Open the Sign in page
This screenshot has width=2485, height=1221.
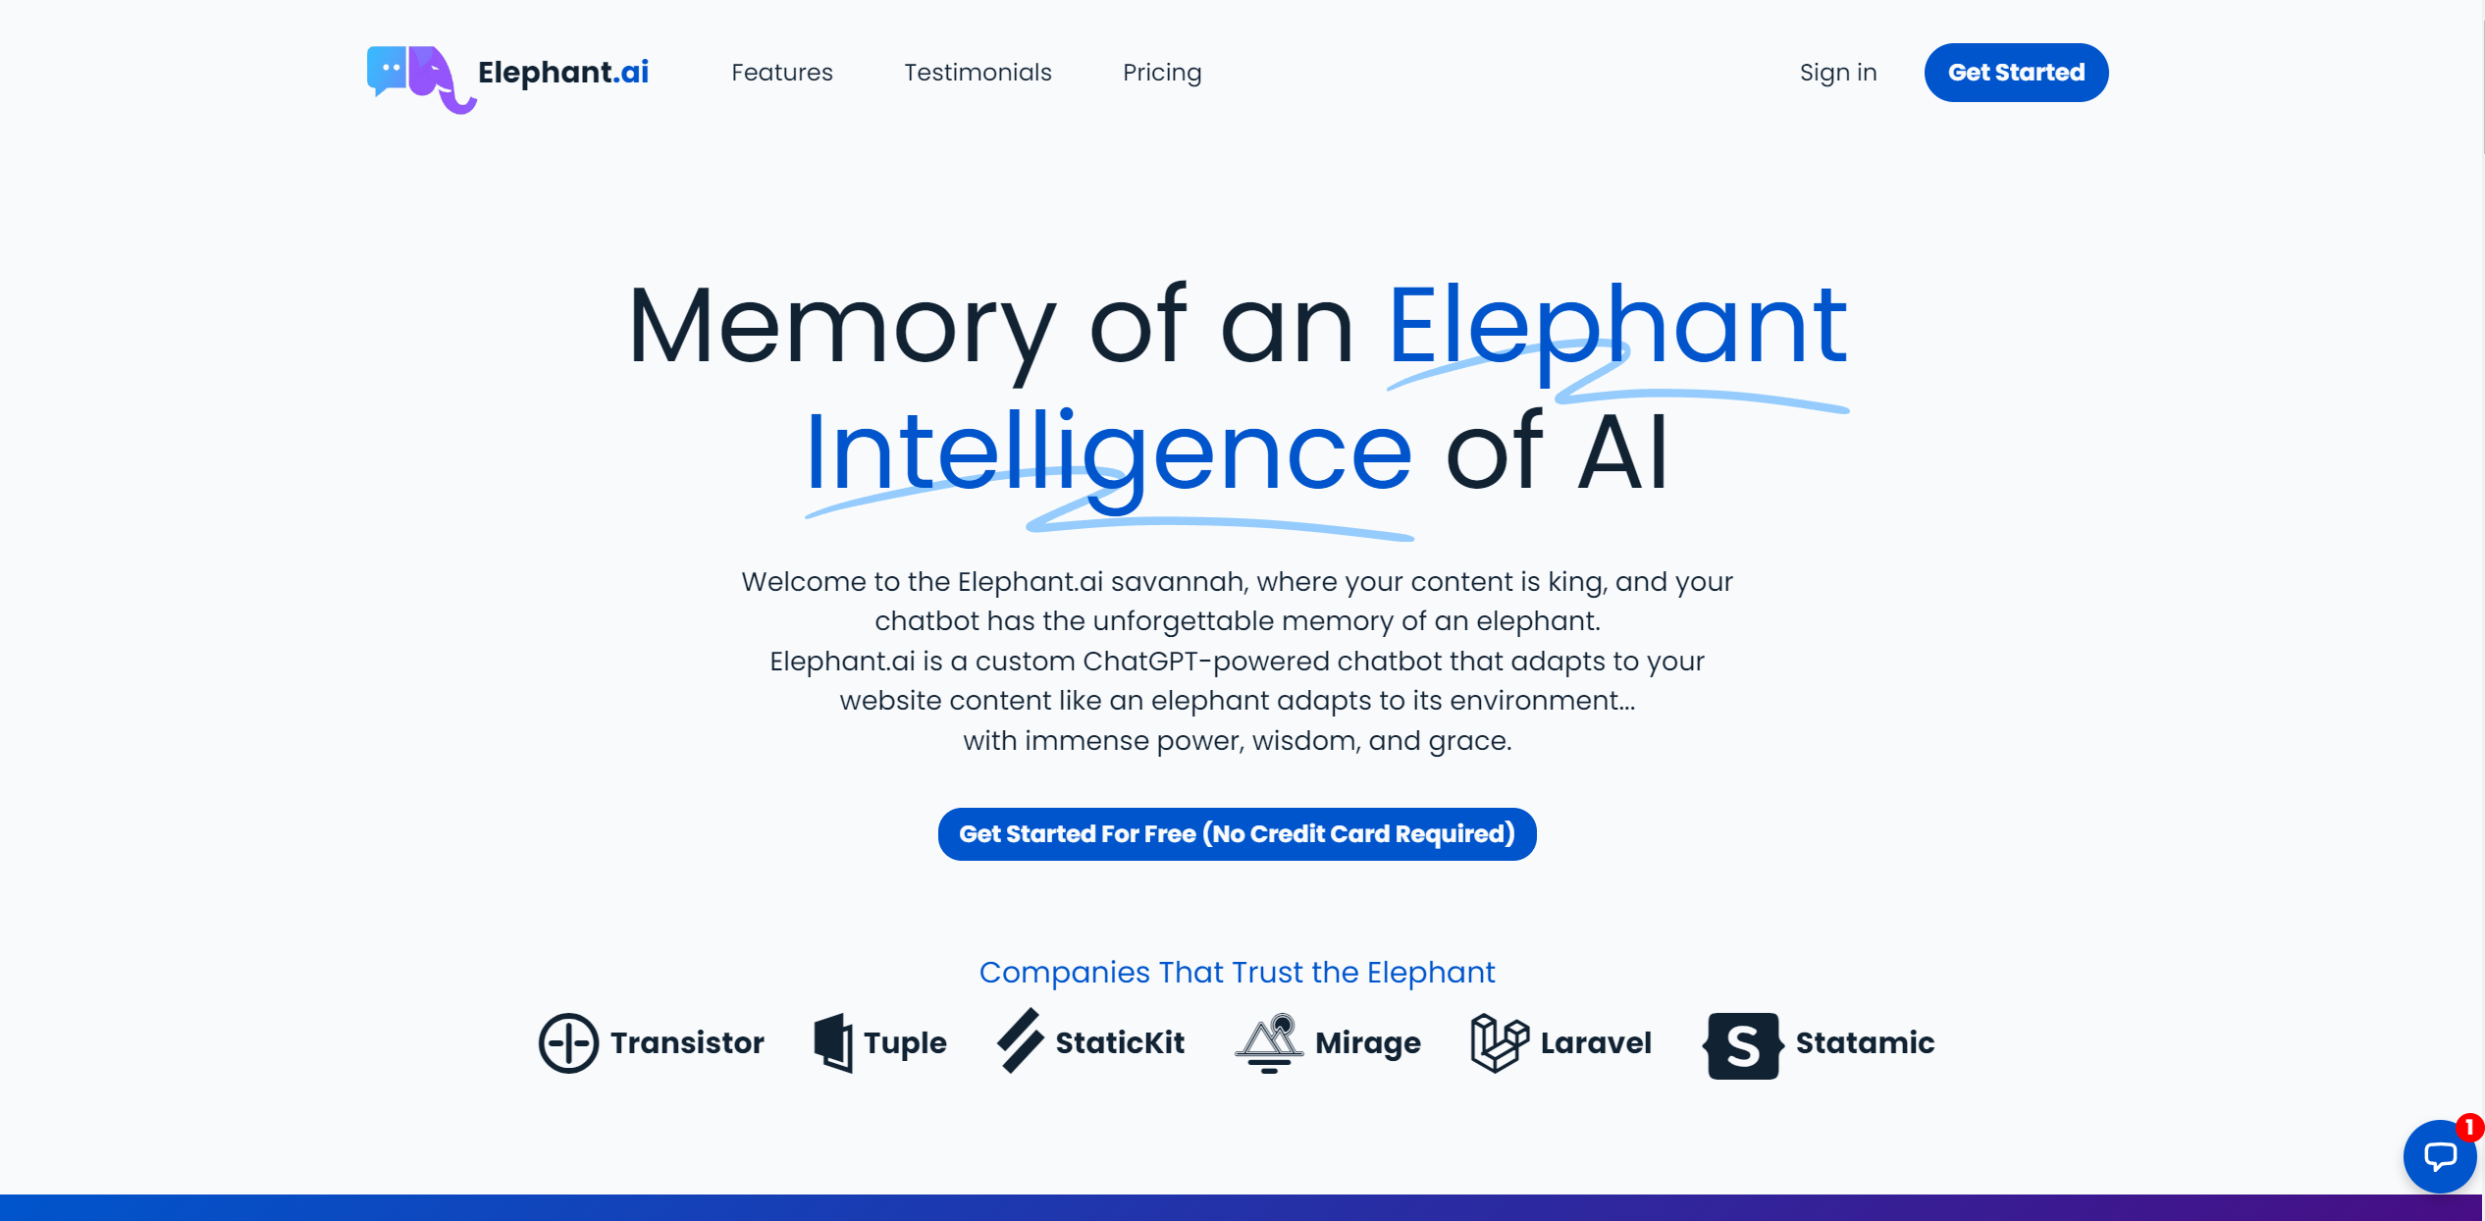(x=1838, y=72)
